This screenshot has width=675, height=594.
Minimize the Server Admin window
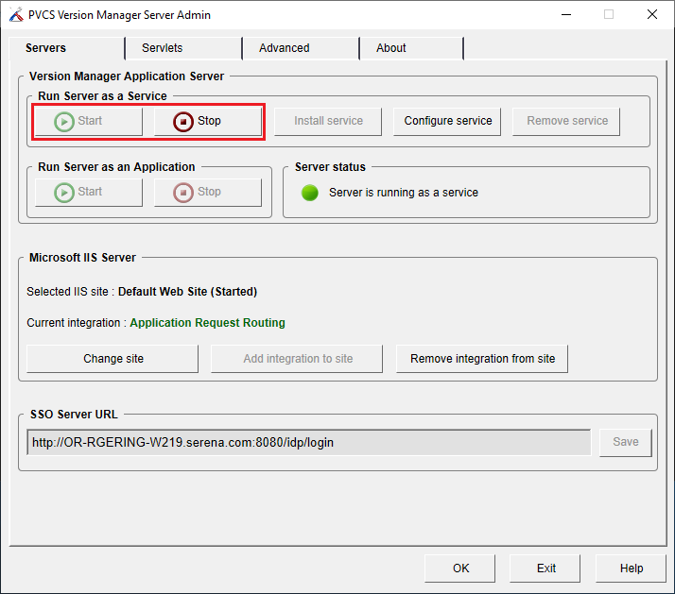click(x=566, y=14)
